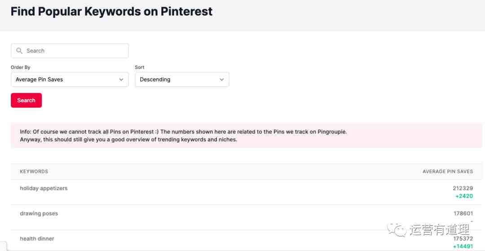
Task: Click the red Search button
Action: click(26, 100)
